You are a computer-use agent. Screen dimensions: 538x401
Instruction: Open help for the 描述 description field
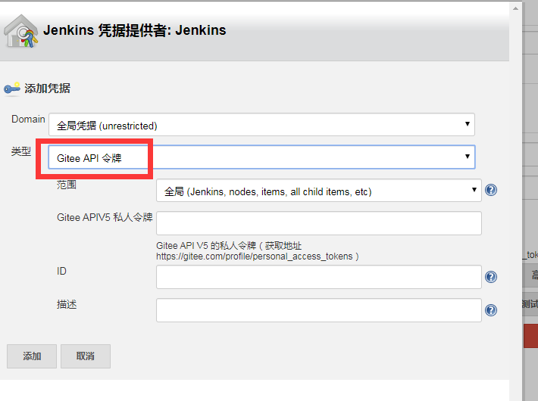pos(491,310)
